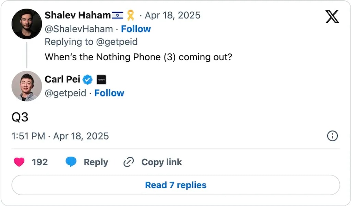Click the Nothing affiliation badge by Carl Pei
The width and height of the screenshot is (351, 206).
coord(101,80)
